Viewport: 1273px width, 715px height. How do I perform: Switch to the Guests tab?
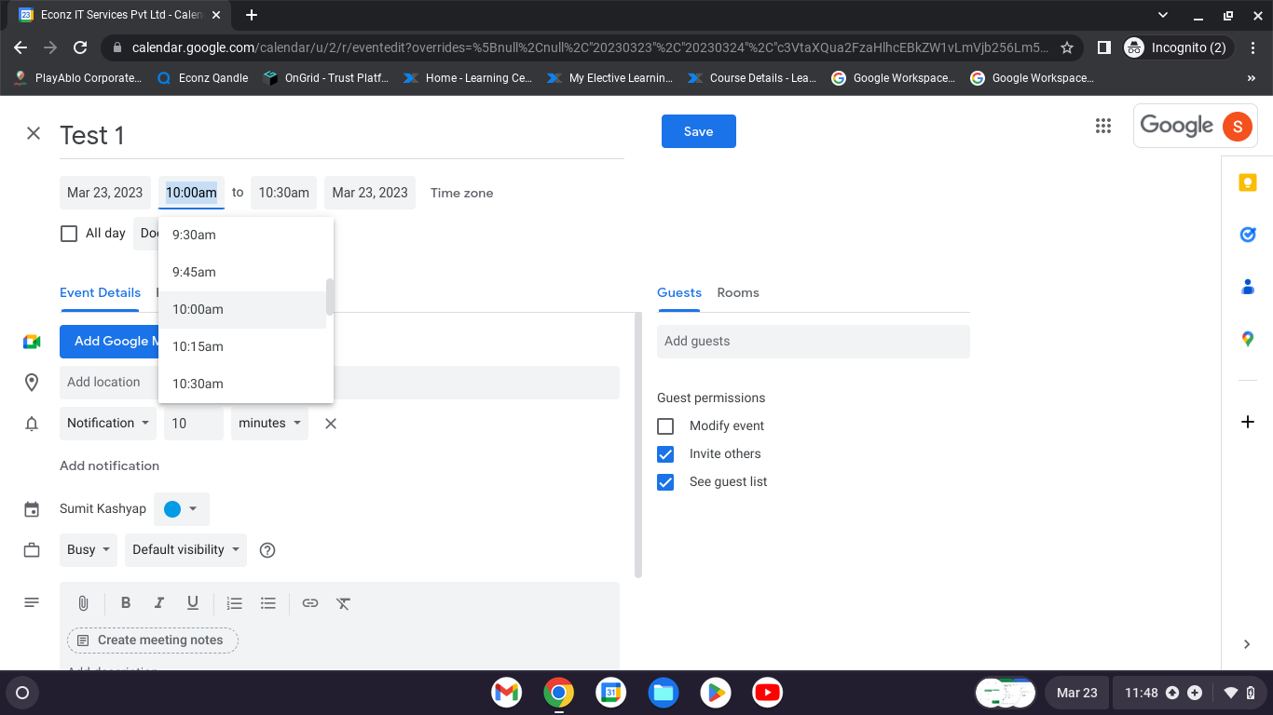pos(679,292)
